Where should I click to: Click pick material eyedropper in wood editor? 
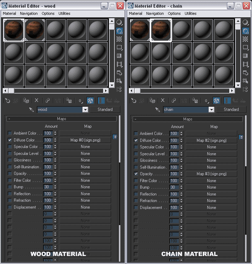31,110
